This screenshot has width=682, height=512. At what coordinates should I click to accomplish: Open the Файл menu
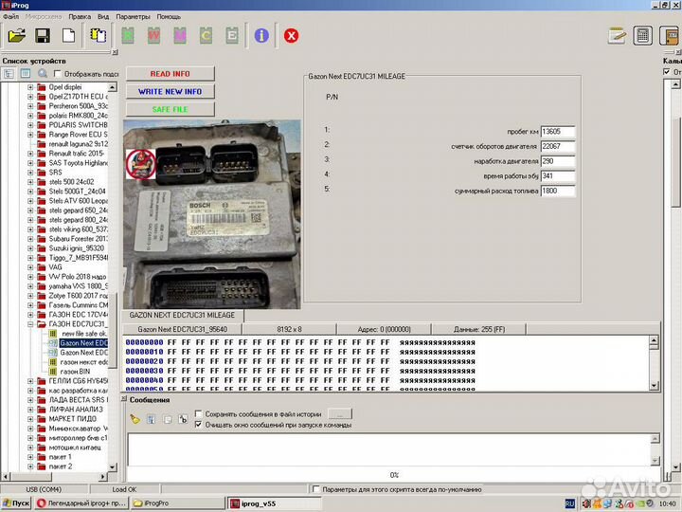pyautogui.click(x=10, y=16)
